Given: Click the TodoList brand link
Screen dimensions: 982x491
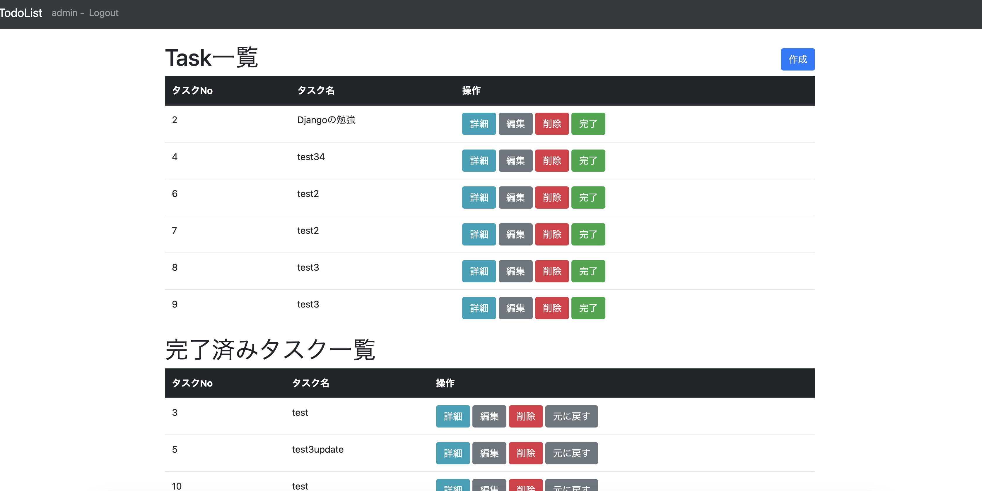Looking at the screenshot, I should pos(21,13).
